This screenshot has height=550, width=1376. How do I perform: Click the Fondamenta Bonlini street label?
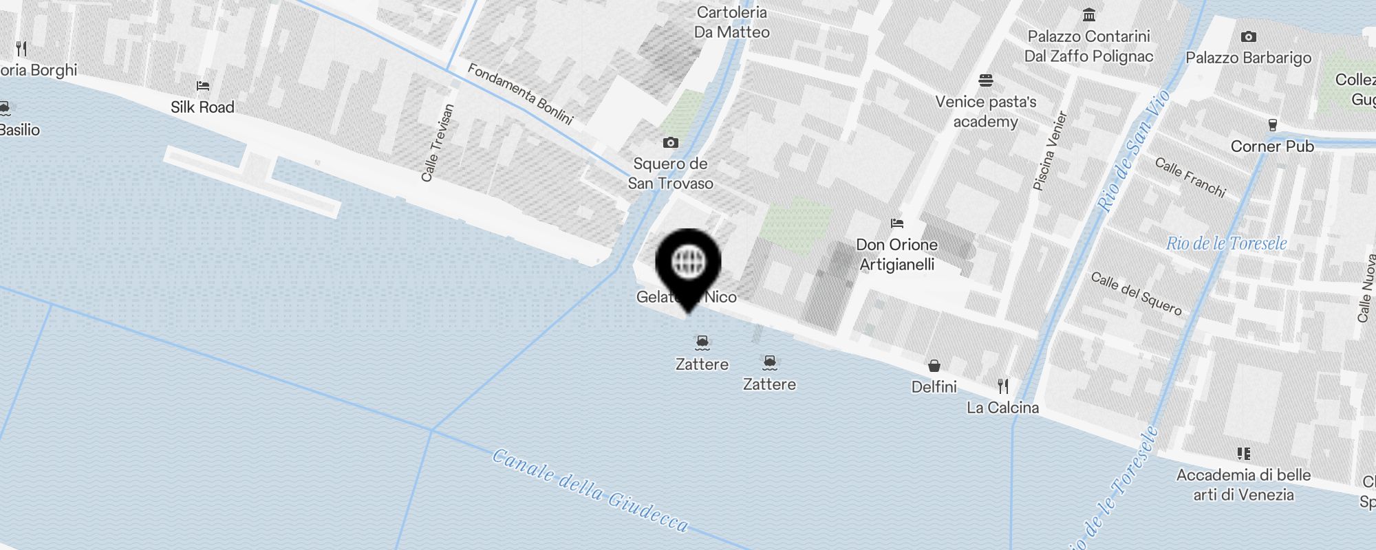coord(520,93)
